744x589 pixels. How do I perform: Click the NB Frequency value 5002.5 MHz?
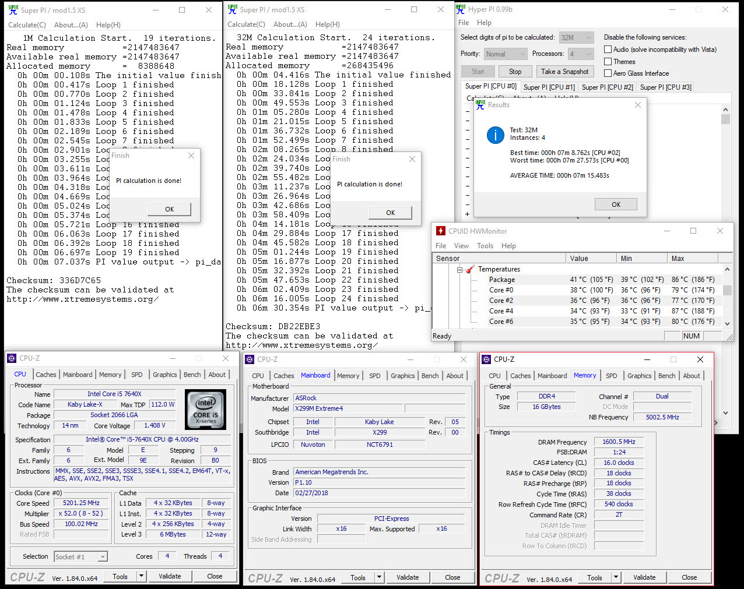coord(662,417)
